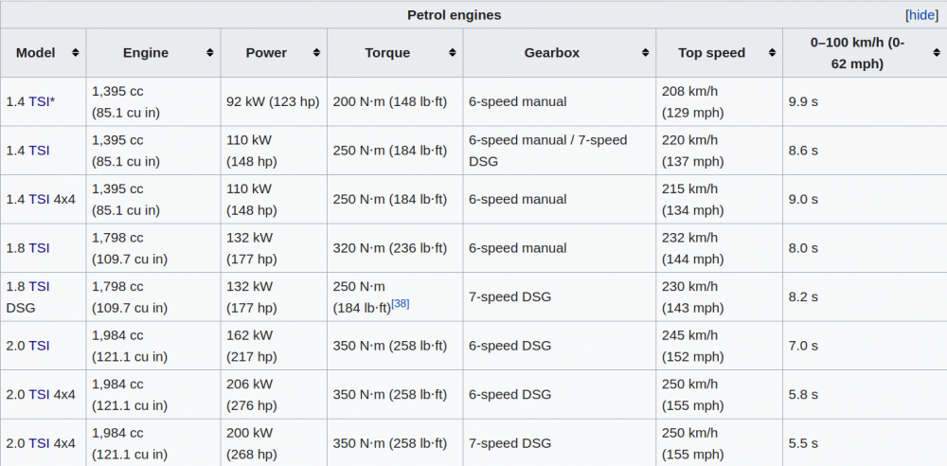Select the 9.9 s acceleration cell
Image resolution: width=947 pixels, height=466 pixels.
click(x=865, y=101)
